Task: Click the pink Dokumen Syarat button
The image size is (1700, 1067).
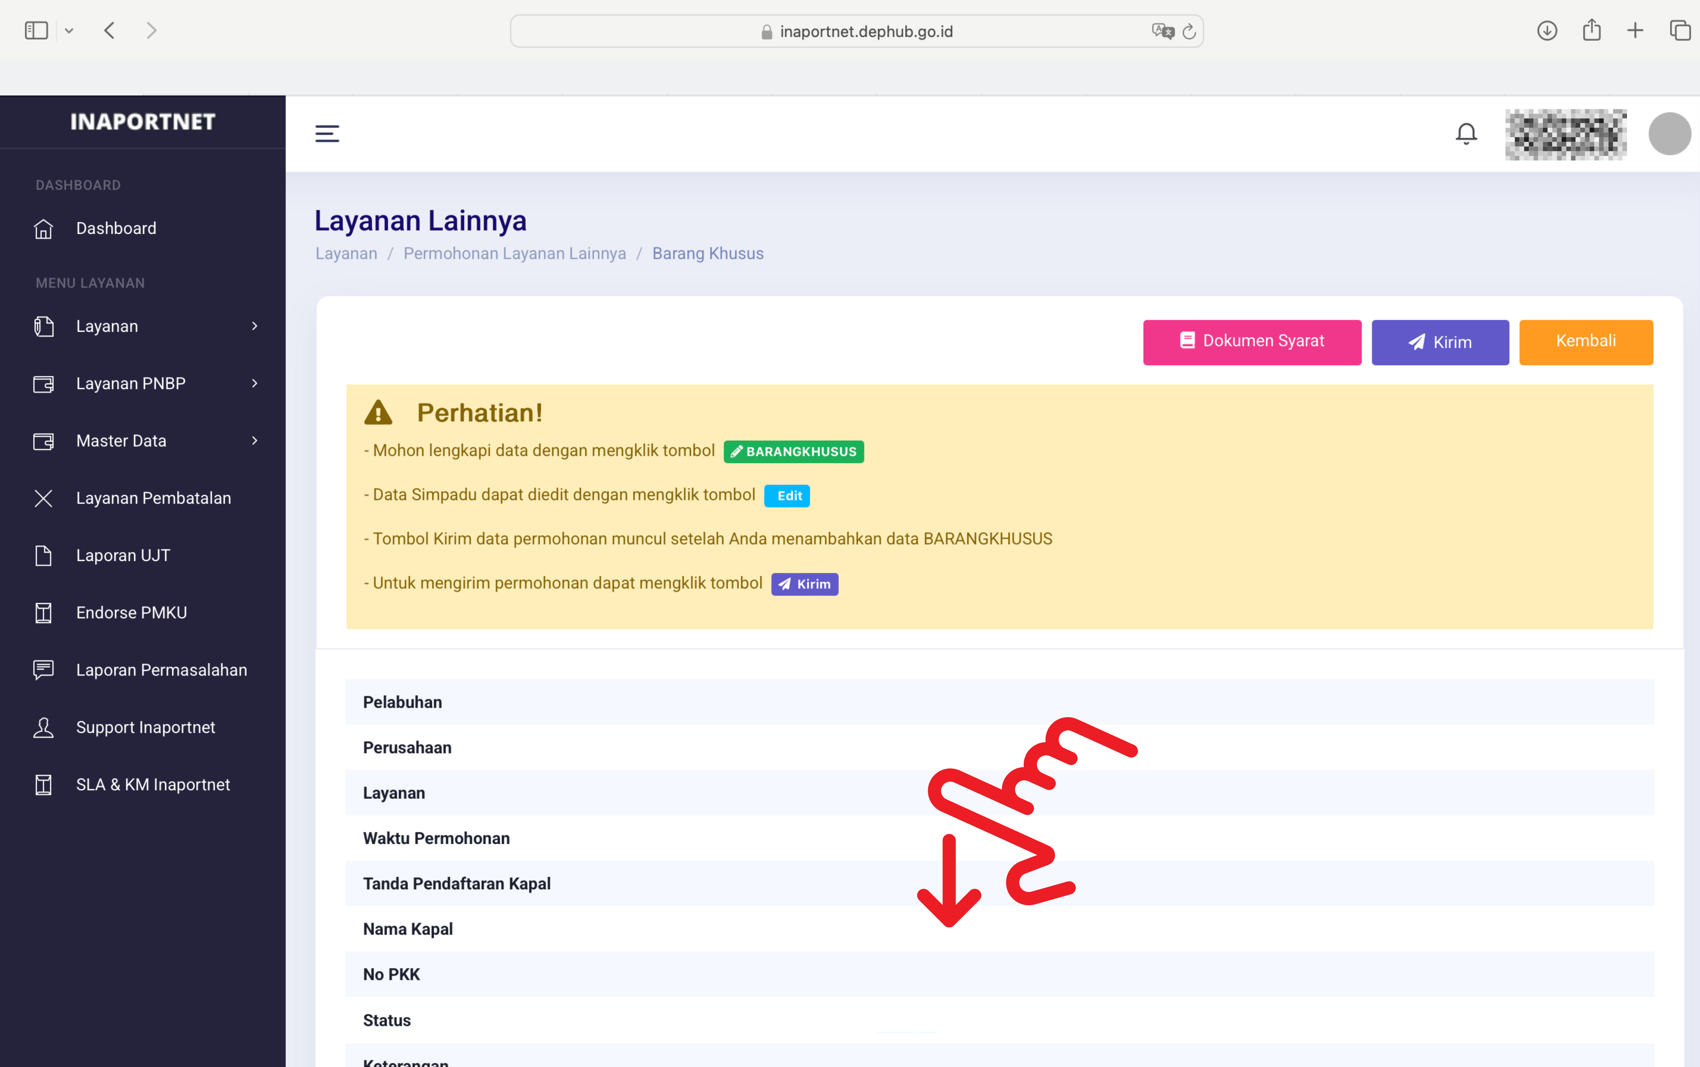Action: [1251, 342]
